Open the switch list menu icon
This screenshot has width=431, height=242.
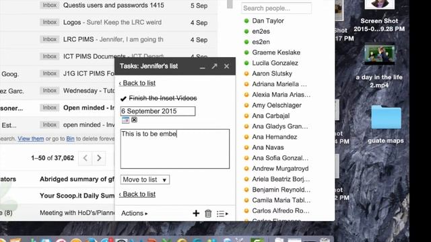pos(222,214)
